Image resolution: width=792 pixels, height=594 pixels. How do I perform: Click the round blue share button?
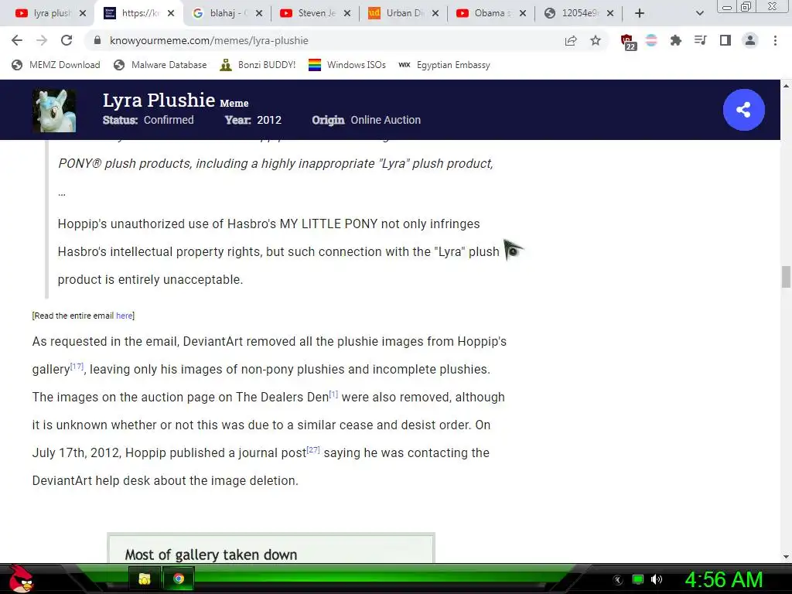coord(743,110)
